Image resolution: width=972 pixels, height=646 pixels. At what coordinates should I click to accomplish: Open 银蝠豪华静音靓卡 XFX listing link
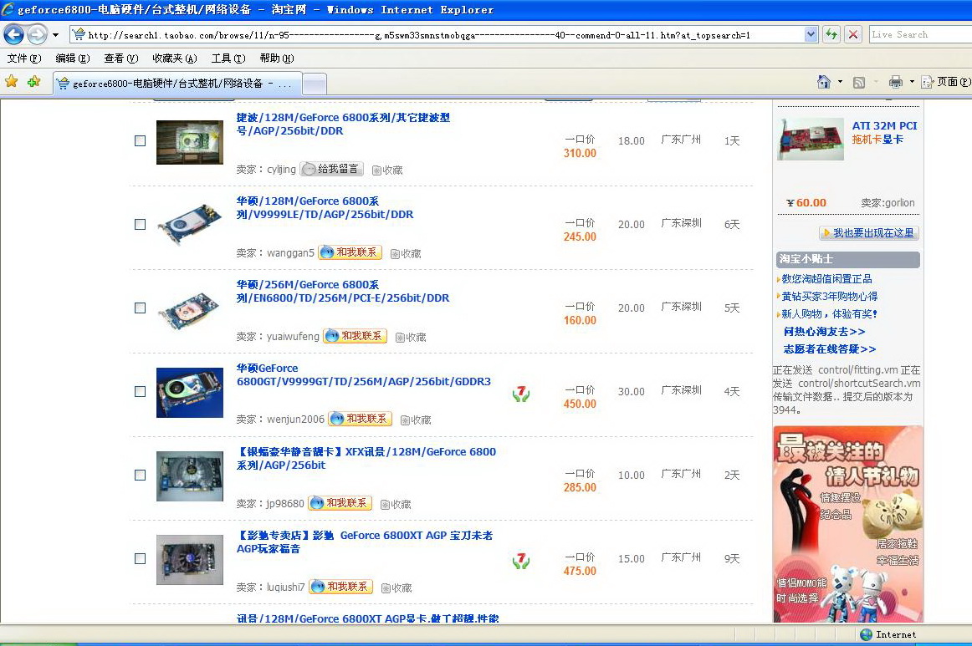[x=366, y=458]
